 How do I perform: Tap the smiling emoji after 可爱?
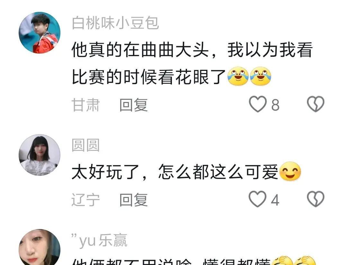coord(290,172)
